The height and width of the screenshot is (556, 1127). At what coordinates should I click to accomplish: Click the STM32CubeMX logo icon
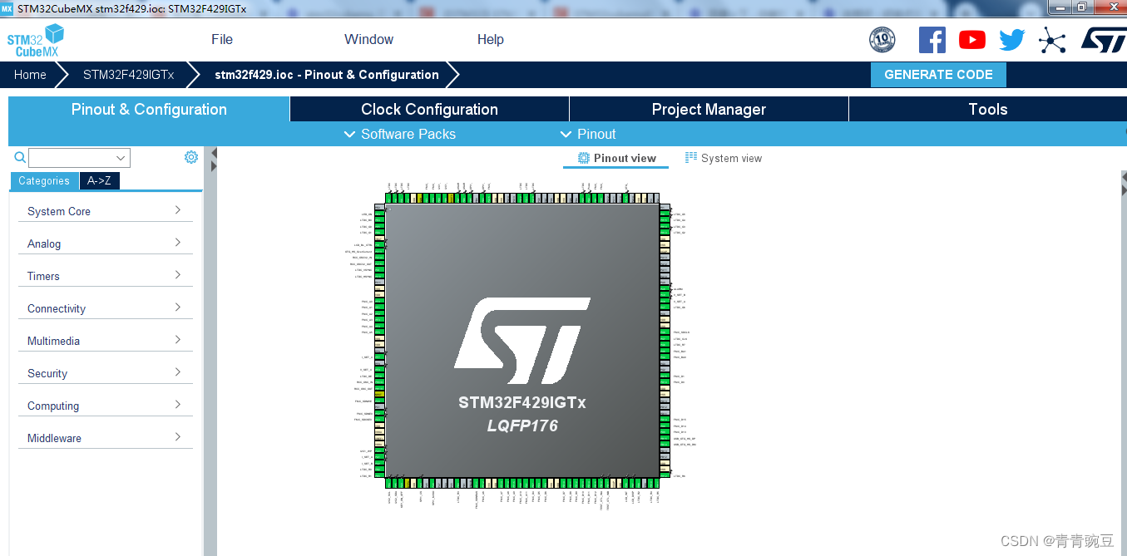click(x=36, y=40)
